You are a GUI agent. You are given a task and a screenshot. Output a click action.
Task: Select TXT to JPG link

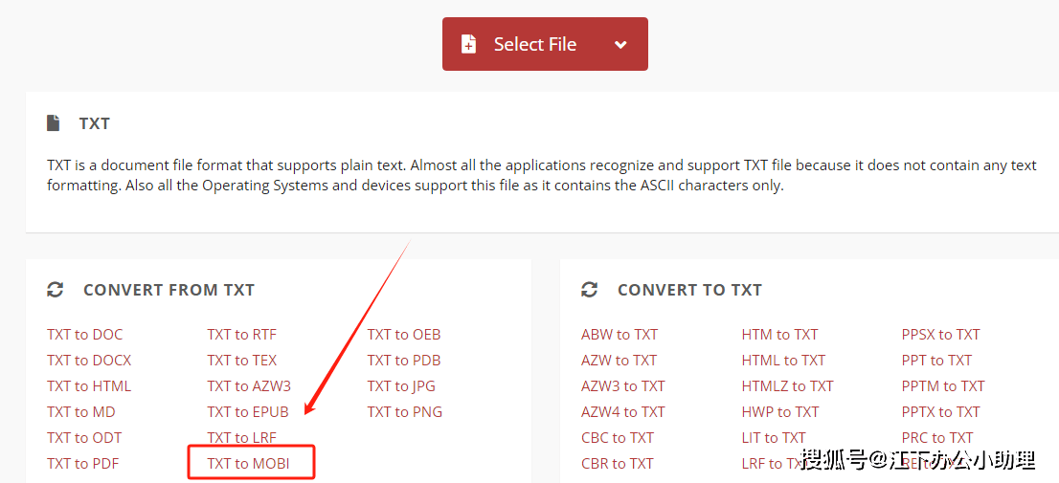coord(401,385)
